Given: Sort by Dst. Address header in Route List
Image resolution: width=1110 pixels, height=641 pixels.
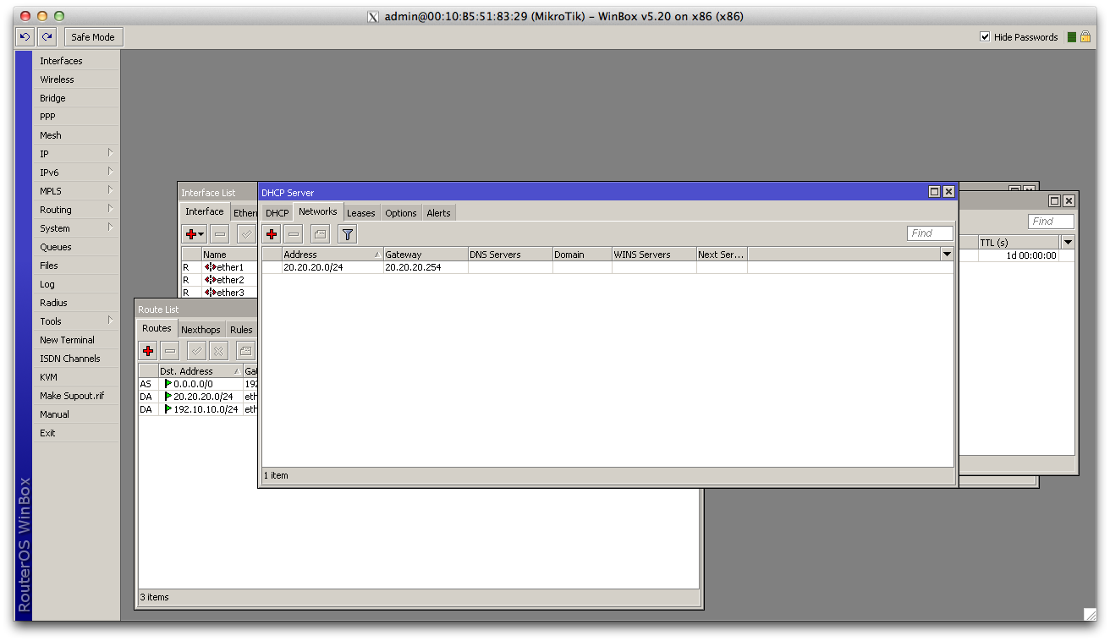Looking at the screenshot, I should pyautogui.click(x=200, y=371).
